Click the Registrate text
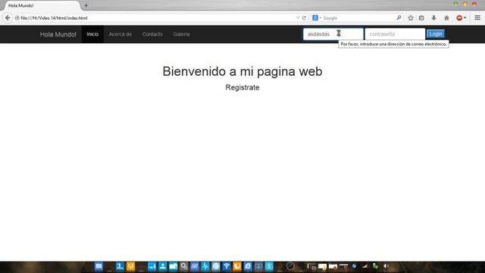 coord(242,88)
